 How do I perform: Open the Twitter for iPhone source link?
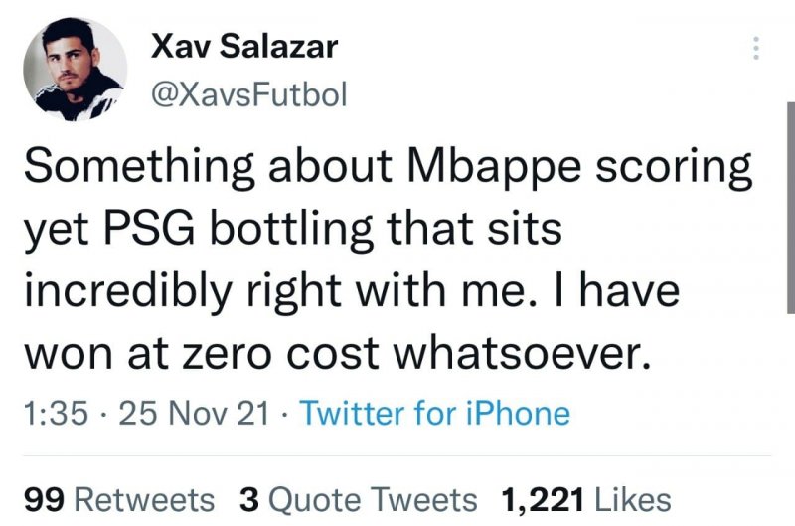[x=434, y=413]
